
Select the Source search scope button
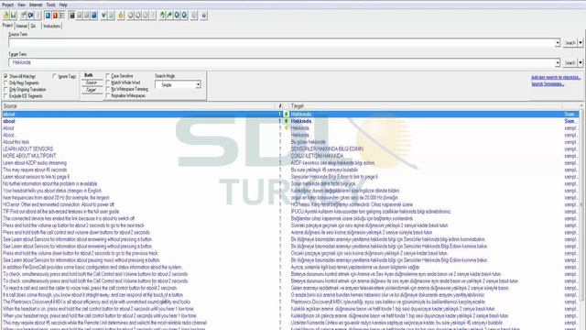tap(92, 82)
